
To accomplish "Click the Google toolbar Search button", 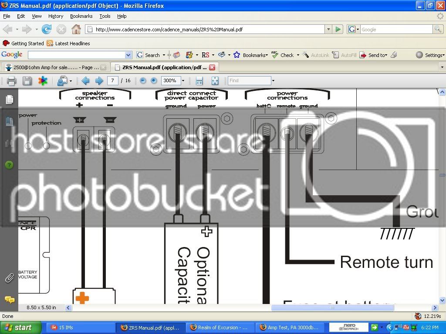I will coord(149,55).
